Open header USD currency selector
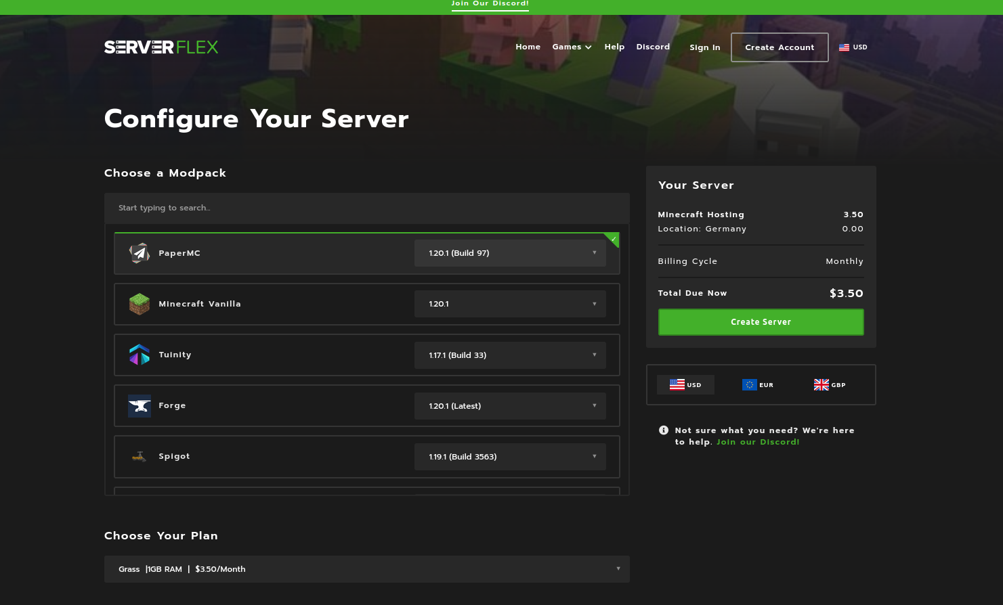The height and width of the screenshot is (605, 1003). tap(853, 47)
